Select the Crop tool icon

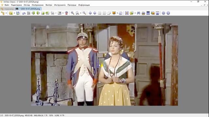(x=28, y=13)
